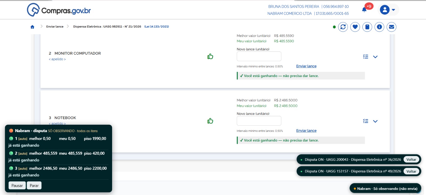This screenshot has height=195, width=426.
Task: Click the refresh circular arrows icon
Action: pos(343,27)
